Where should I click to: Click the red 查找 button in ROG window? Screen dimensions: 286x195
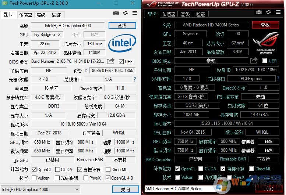(x=265, y=25)
